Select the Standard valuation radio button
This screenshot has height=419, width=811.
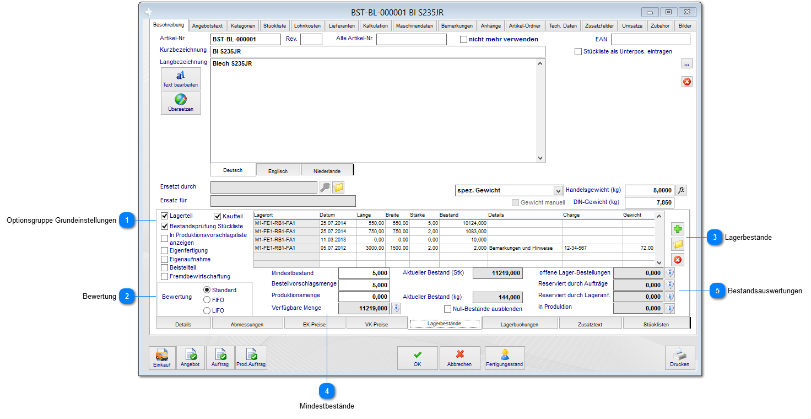click(x=207, y=290)
